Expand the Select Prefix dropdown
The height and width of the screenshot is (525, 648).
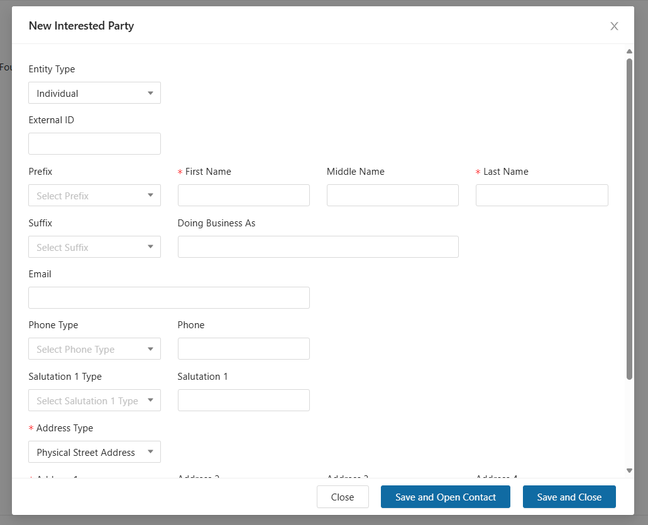click(95, 195)
